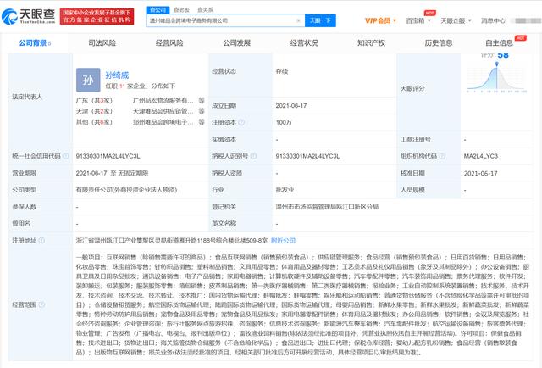
Task: Select the 注册资本 value 100万
Action: click(284, 122)
